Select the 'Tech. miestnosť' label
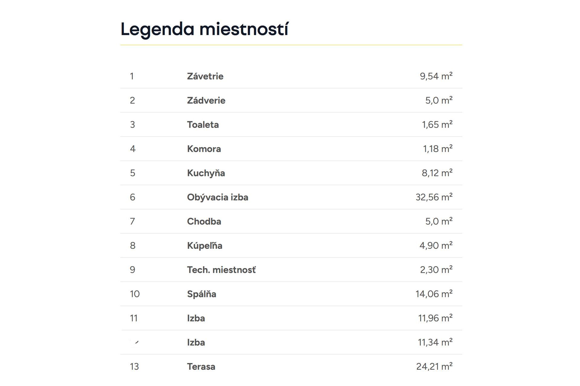The height and width of the screenshot is (386, 580). [221, 270]
